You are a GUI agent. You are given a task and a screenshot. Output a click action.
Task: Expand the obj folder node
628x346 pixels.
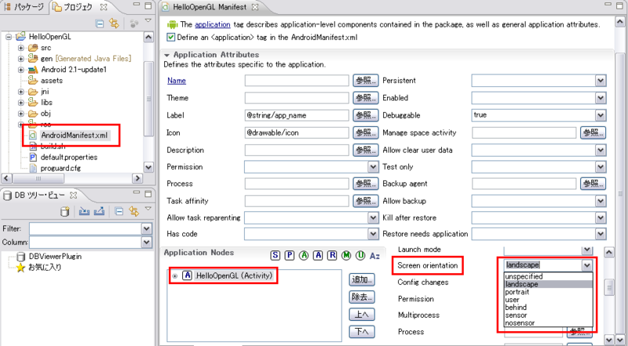click(x=20, y=114)
